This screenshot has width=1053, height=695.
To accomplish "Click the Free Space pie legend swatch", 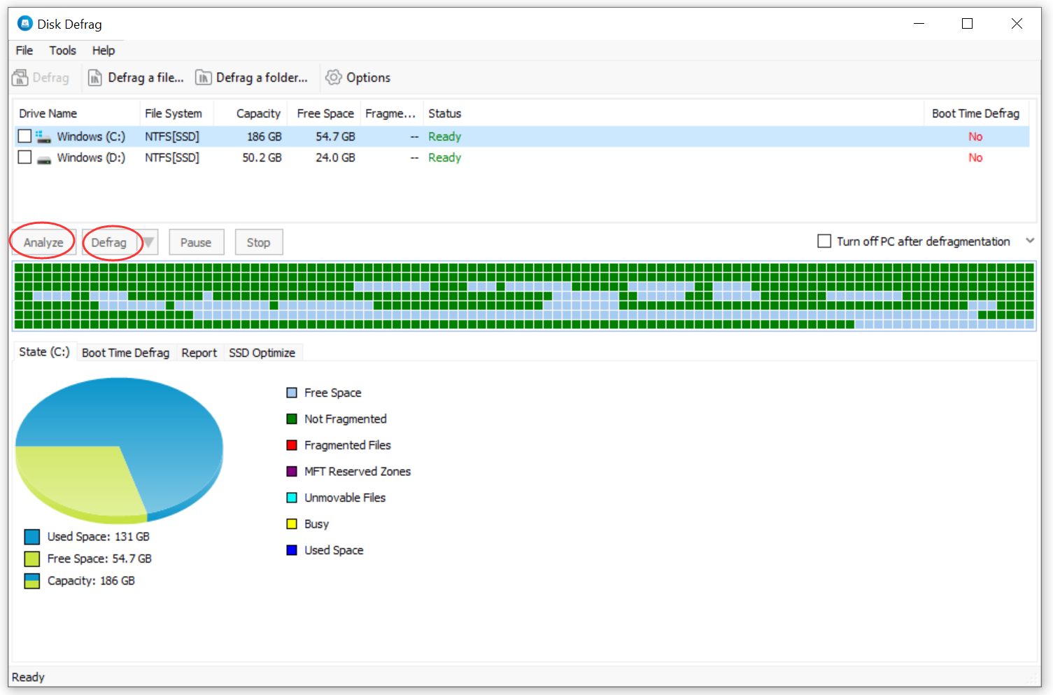I will [31, 558].
